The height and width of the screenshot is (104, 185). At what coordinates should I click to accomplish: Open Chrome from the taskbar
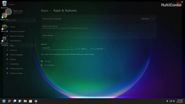[x=36, y=101]
